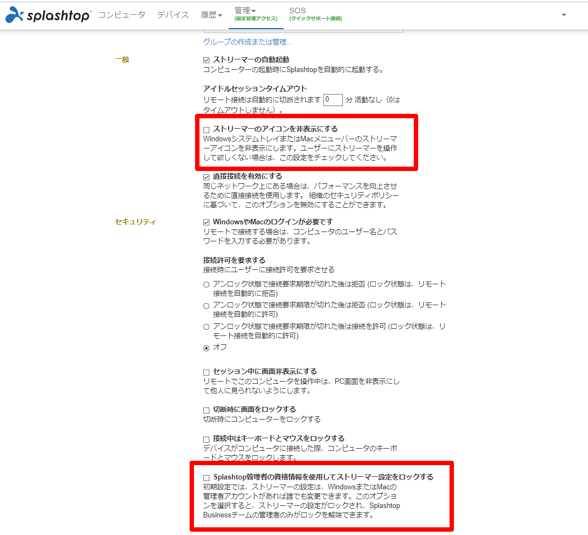Check Splashtop管理者の資格情報でストリーマー設定をロック checkbox
Screen dimensions: 588x535
point(206,478)
